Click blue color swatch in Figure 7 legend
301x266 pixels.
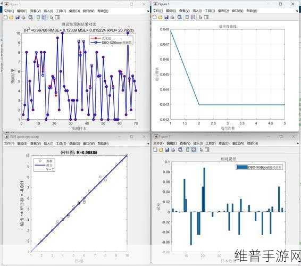(x=242, y=167)
